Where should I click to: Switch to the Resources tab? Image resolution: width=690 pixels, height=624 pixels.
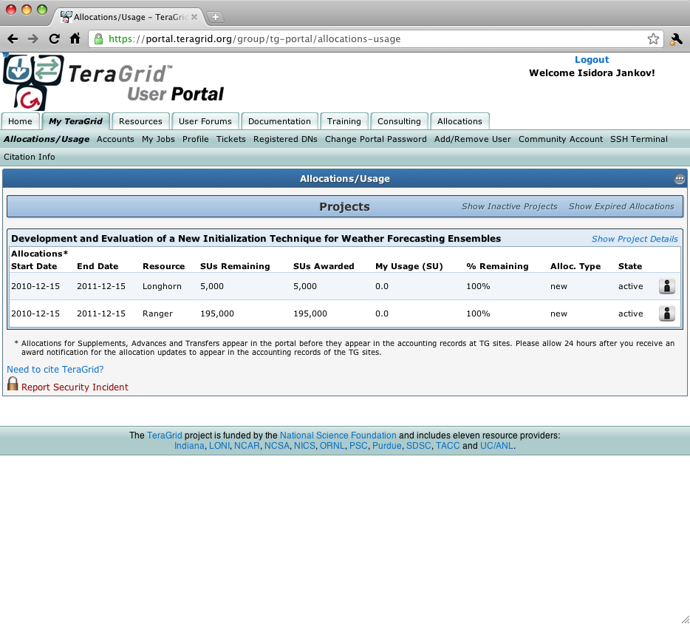click(x=140, y=121)
